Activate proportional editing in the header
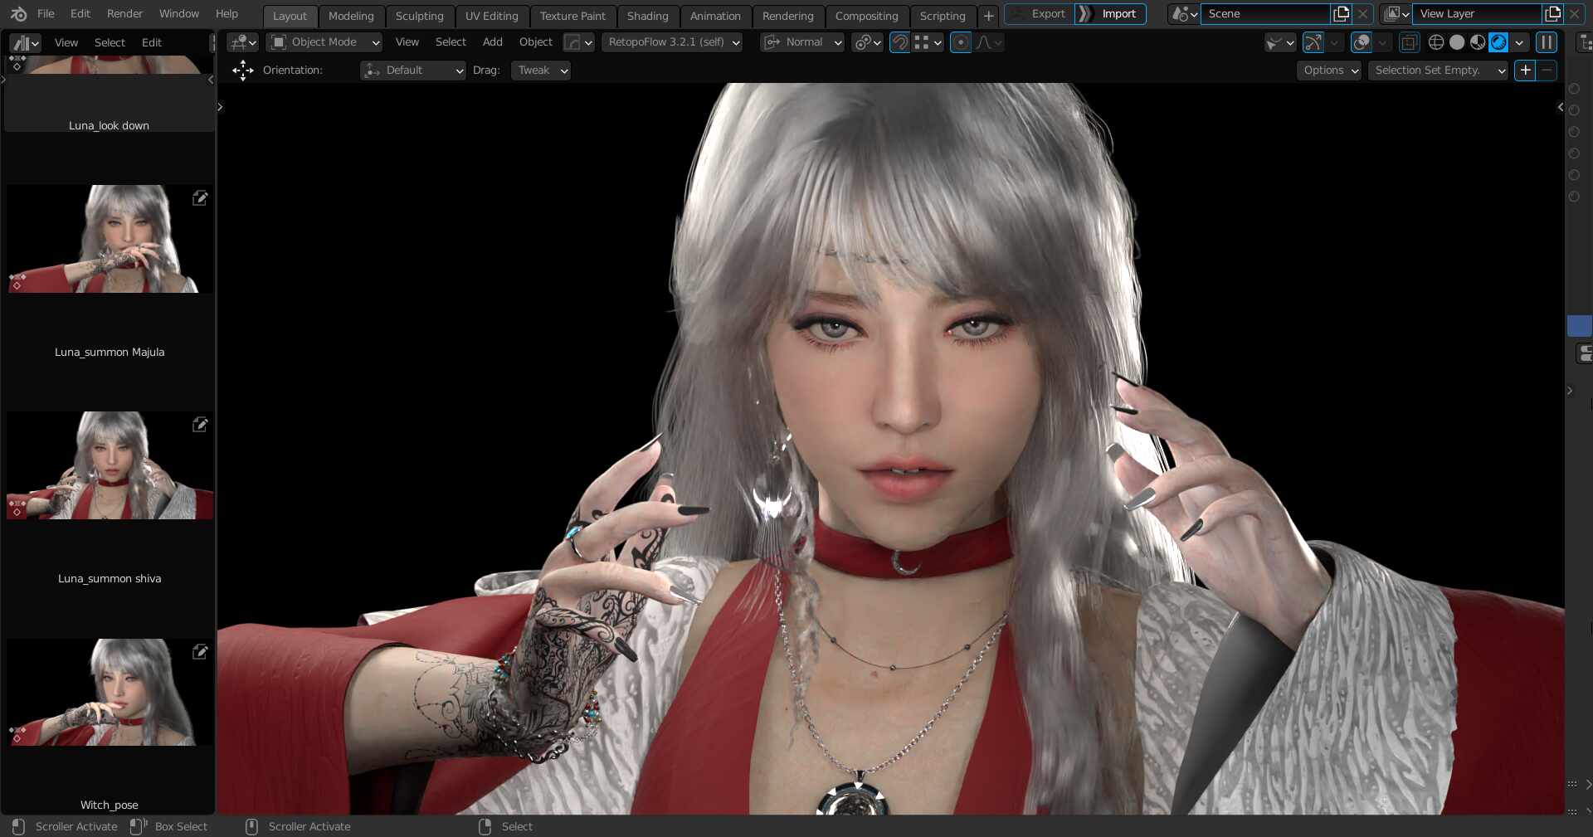 [961, 42]
